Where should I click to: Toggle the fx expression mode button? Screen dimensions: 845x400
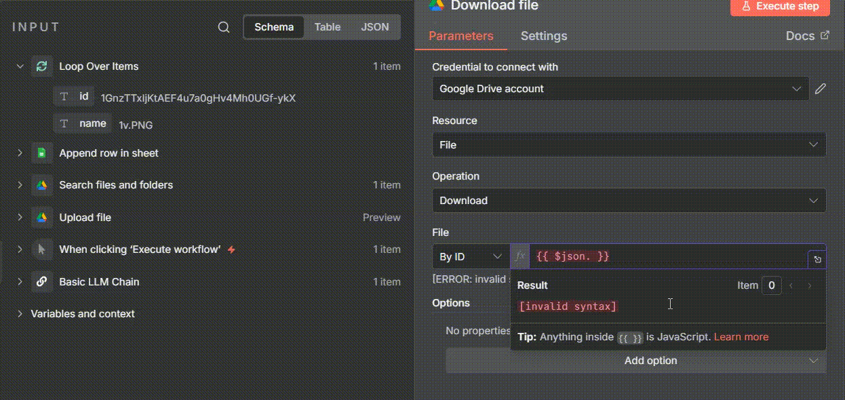pyautogui.click(x=520, y=256)
